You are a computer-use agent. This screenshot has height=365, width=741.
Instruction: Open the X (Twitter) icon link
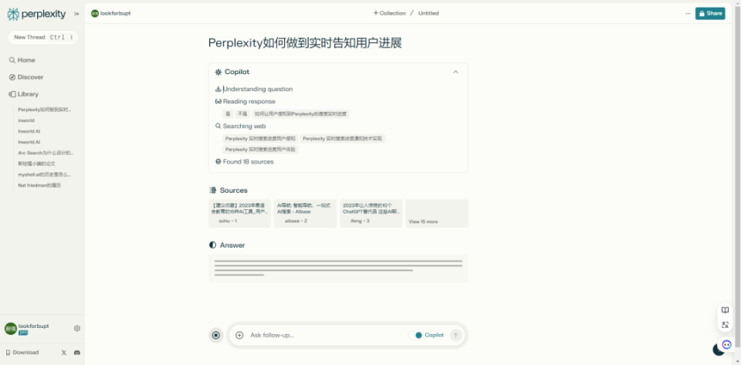[64, 352]
